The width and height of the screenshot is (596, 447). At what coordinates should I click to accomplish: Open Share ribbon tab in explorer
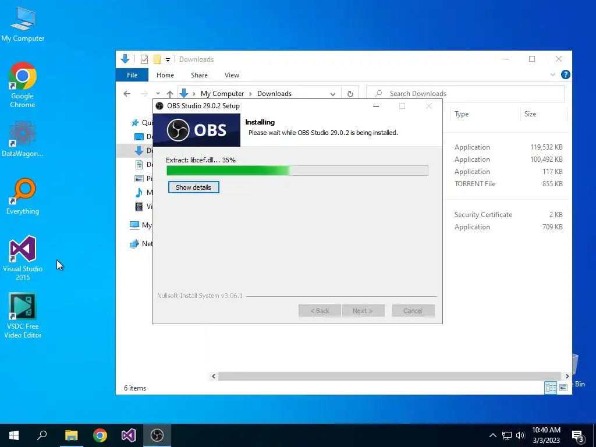tap(199, 75)
